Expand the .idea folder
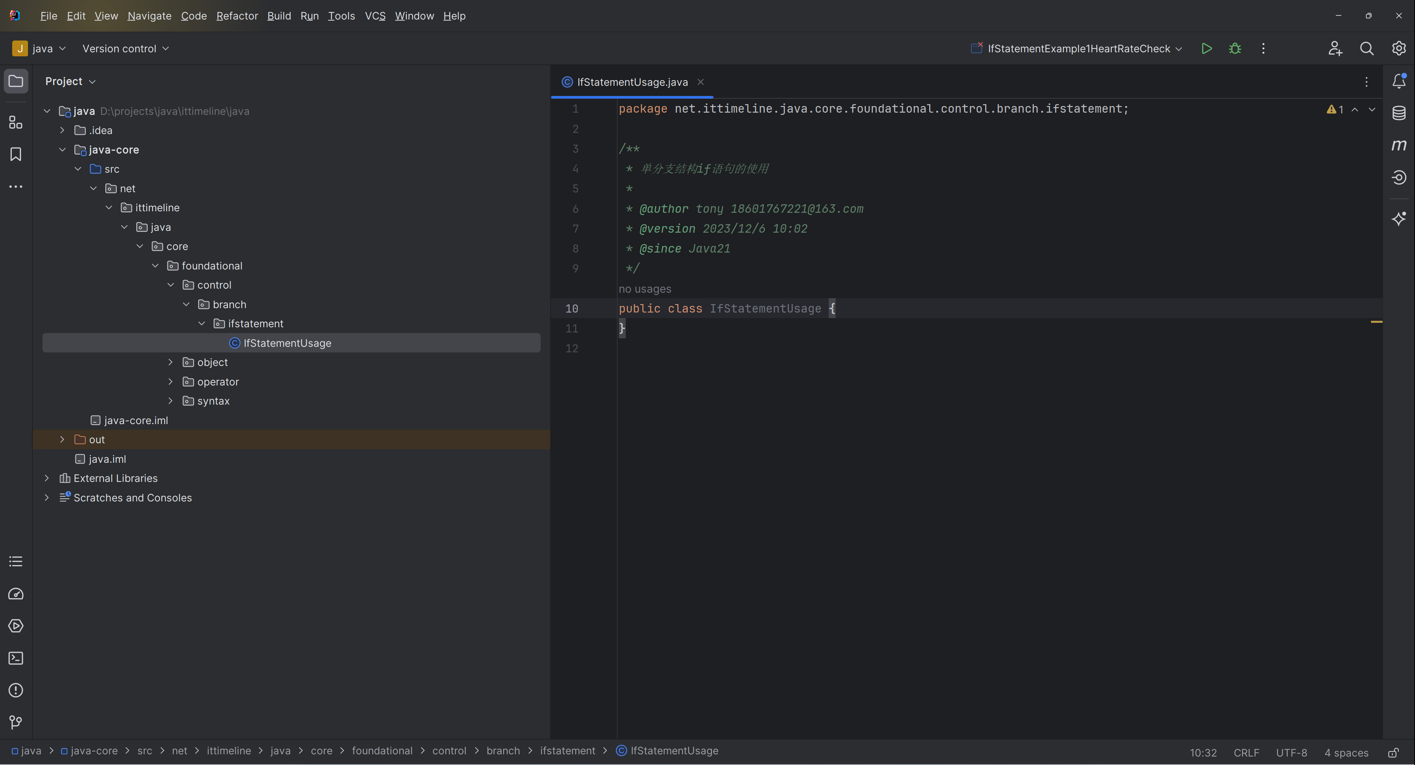This screenshot has width=1415, height=765. (62, 130)
